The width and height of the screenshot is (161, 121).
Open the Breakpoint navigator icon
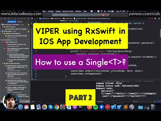[x=25, y=18]
